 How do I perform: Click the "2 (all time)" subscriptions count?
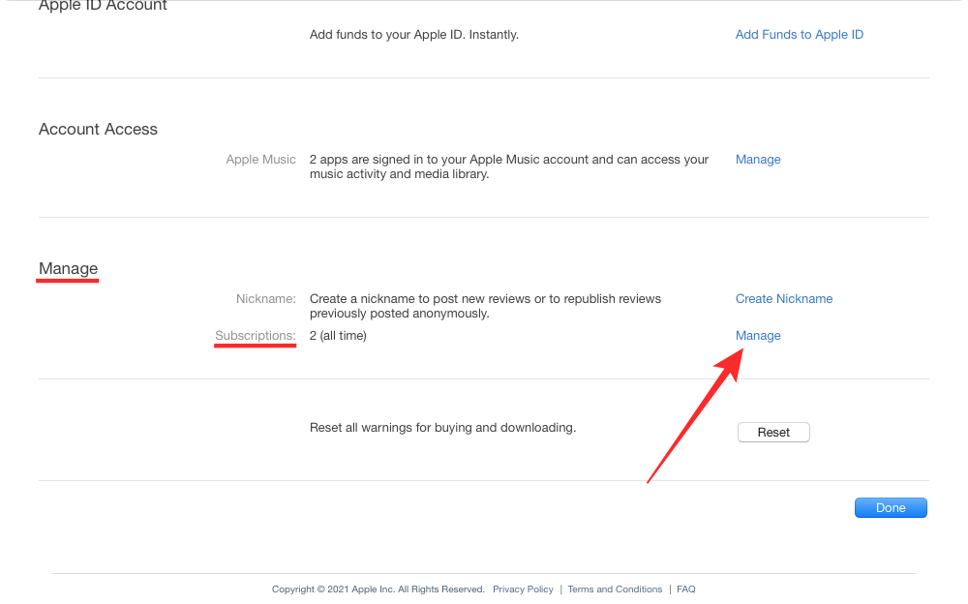pyautogui.click(x=338, y=336)
